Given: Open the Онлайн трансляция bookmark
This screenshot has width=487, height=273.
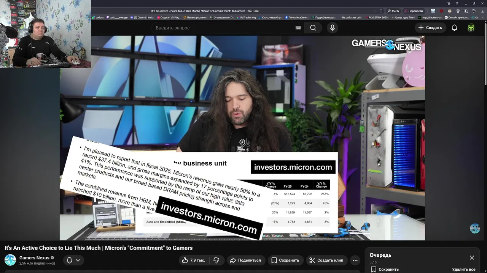Looking at the screenshot, I should [x=457, y=17].
